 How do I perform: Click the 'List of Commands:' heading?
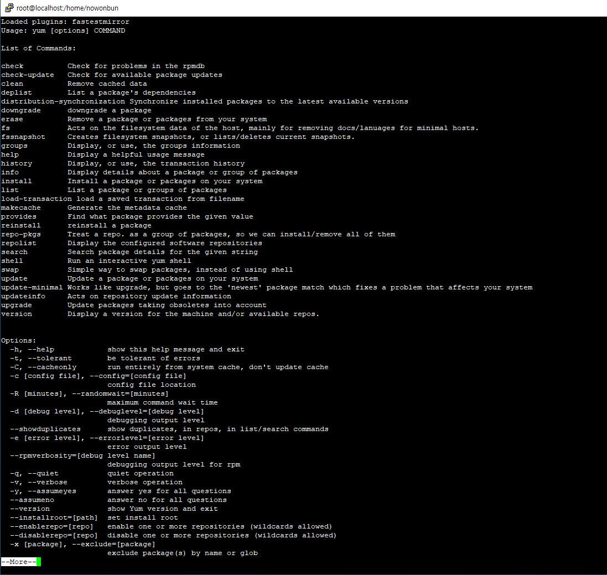38,48
